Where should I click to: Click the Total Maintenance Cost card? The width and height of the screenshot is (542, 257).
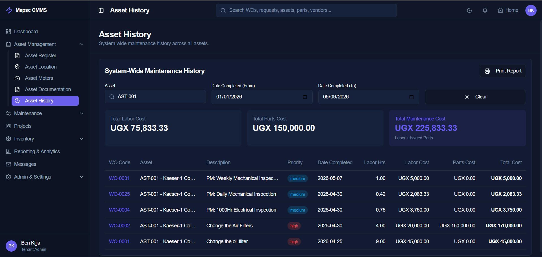[457, 128]
